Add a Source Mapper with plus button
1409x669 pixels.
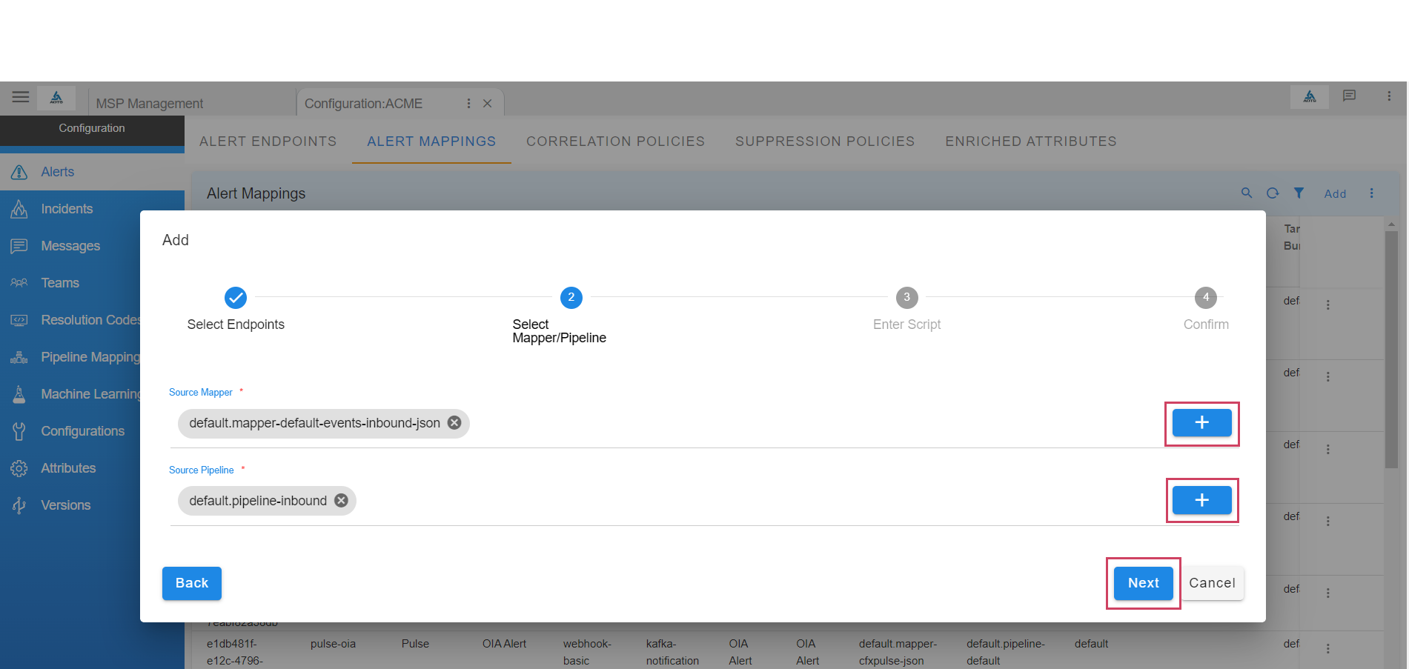(x=1201, y=423)
